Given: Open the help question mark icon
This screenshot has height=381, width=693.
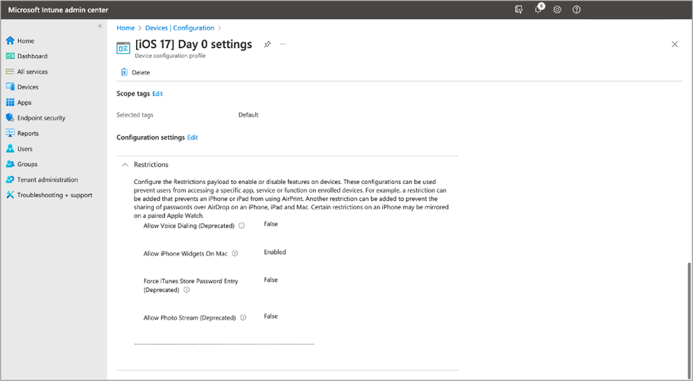Looking at the screenshot, I should tap(576, 10).
